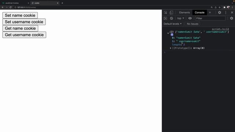Show more DevTools tabs chevron
Viewport: 235px width, 132px height.
pos(210,12)
